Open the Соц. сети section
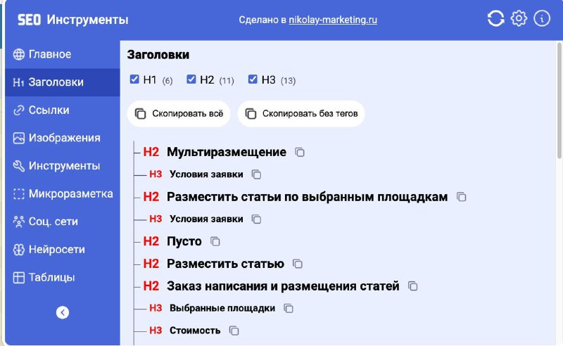 tap(63, 222)
